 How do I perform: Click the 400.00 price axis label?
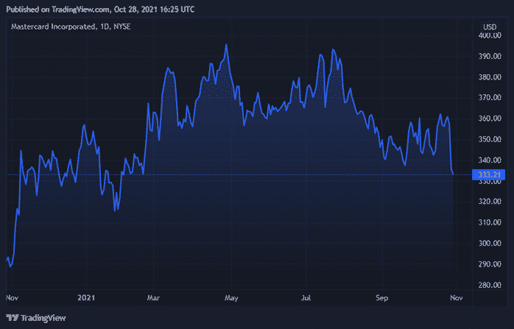click(x=490, y=35)
